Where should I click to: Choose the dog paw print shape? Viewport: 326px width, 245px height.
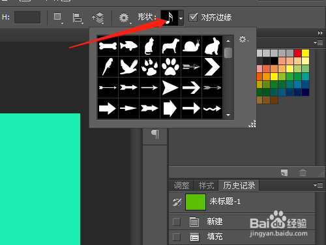point(170,67)
